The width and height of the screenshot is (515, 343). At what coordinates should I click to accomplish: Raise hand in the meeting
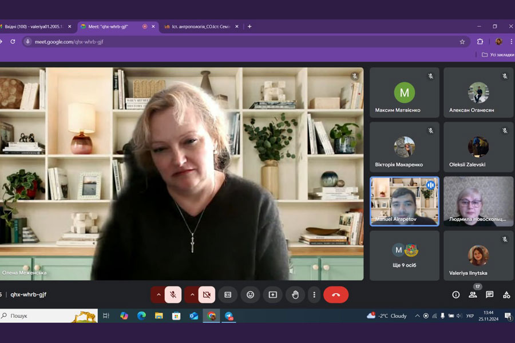(x=295, y=295)
